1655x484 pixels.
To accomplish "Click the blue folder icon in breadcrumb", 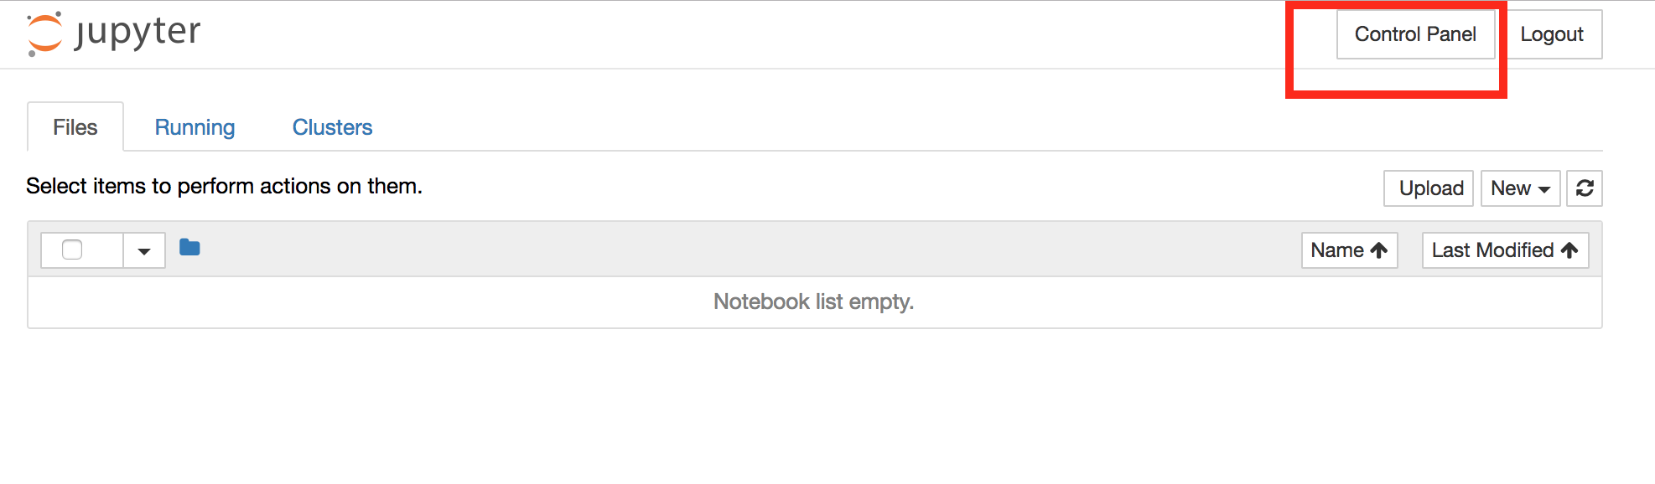I will [189, 247].
